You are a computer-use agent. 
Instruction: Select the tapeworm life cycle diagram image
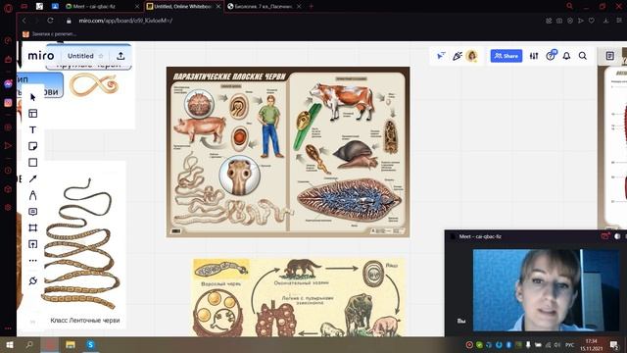tap(299, 297)
